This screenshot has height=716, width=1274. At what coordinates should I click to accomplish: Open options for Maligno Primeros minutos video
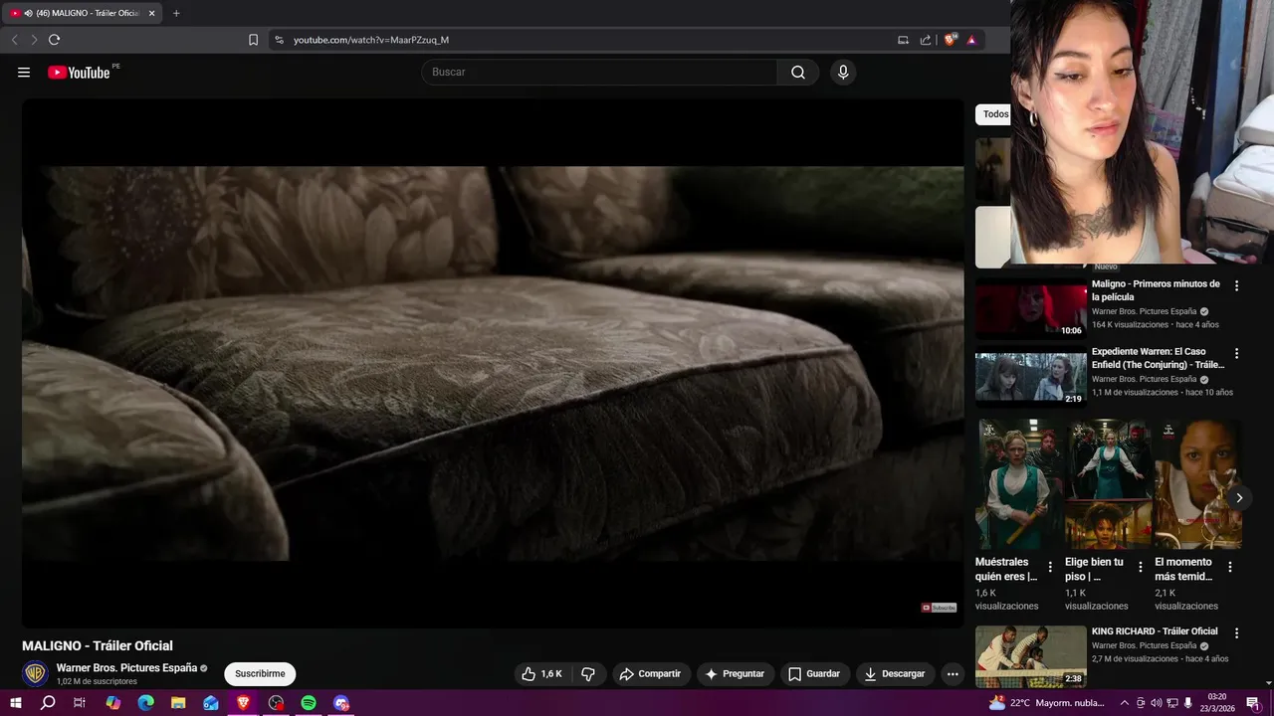[1237, 285]
